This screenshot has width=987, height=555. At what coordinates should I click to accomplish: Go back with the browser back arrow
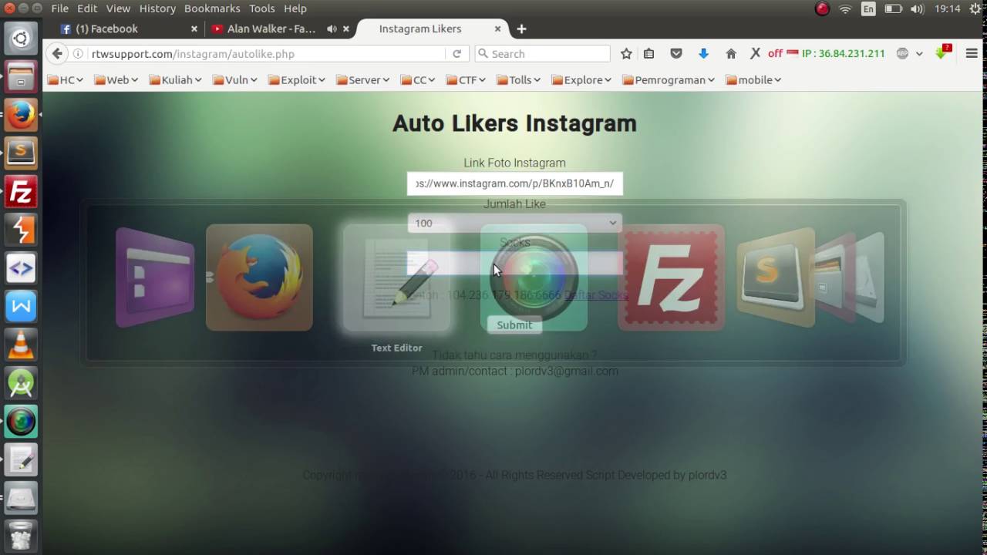tap(56, 53)
